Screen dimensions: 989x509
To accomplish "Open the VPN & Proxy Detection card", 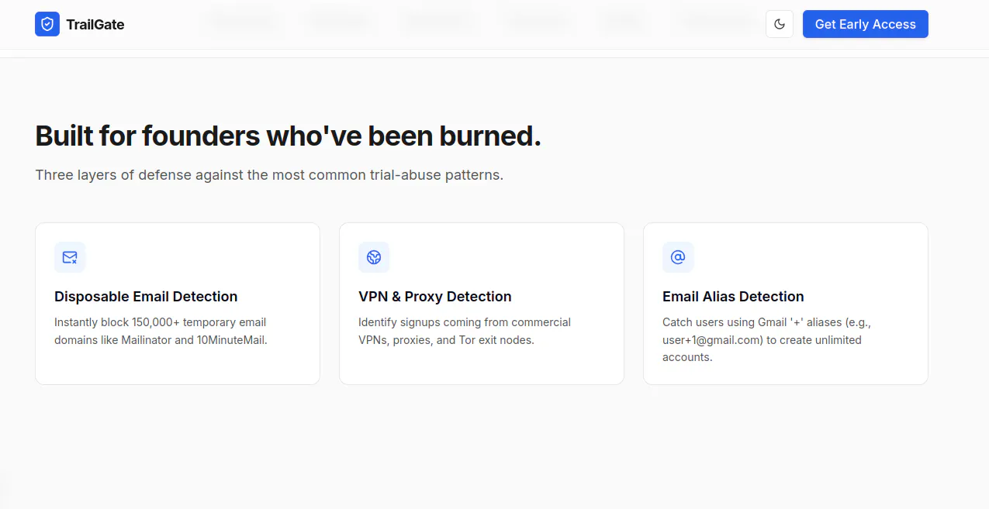I will [482, 304].
